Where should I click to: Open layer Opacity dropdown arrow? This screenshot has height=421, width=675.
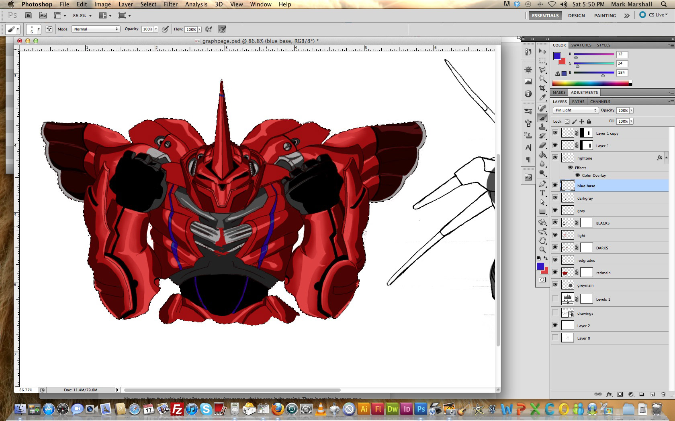click(x=631, y=110)
